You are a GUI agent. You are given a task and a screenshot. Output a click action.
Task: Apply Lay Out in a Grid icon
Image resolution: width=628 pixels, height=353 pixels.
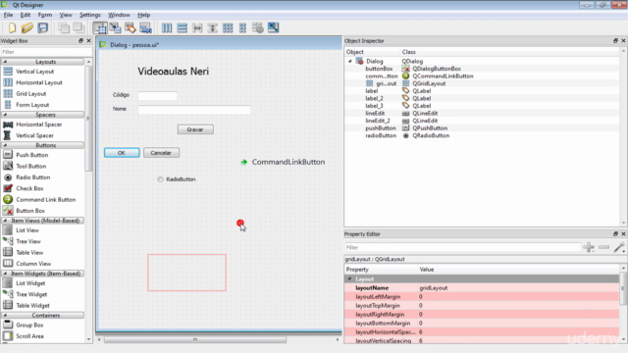tap(228, 27)
